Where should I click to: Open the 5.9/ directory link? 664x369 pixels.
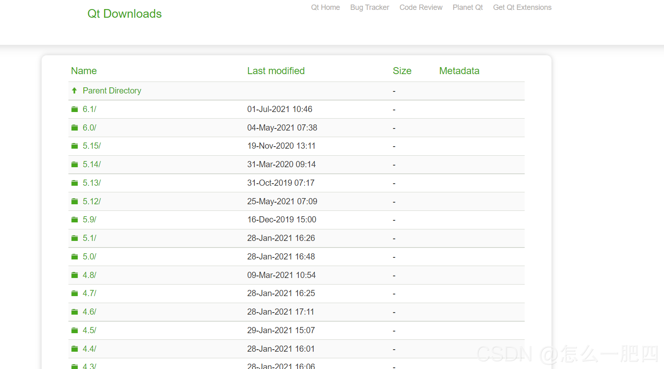[89, 220]
